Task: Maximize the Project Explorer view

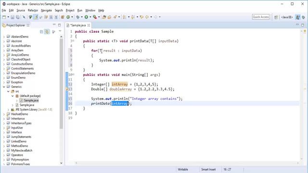Action: click(59, 25)
